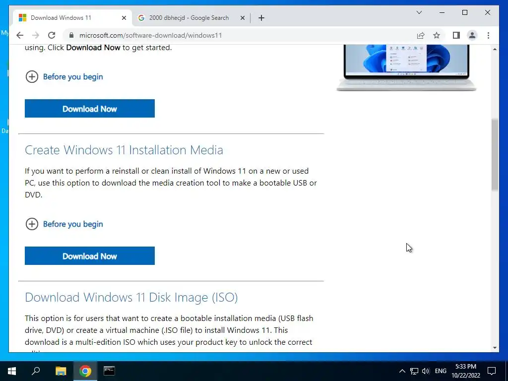
Task: View site info via the padlock icon
Action: click(x=71, y=35)
